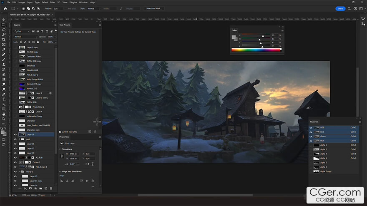Create a new group with folder icon
Image resolution: width=367 pixels, height=206 pixels.
coord(40,188)
